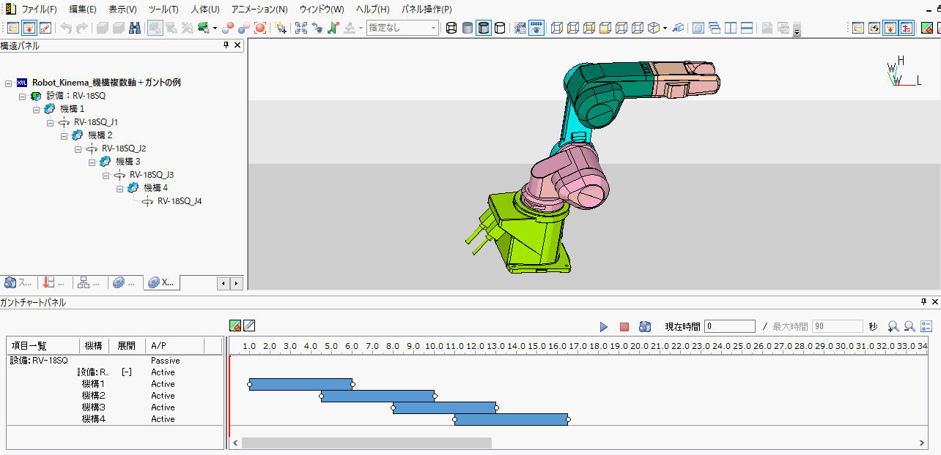Select RV-18SQ_J4 in the structure tree
This screenshot has height=455, width=941.
[x=180, y=201]
